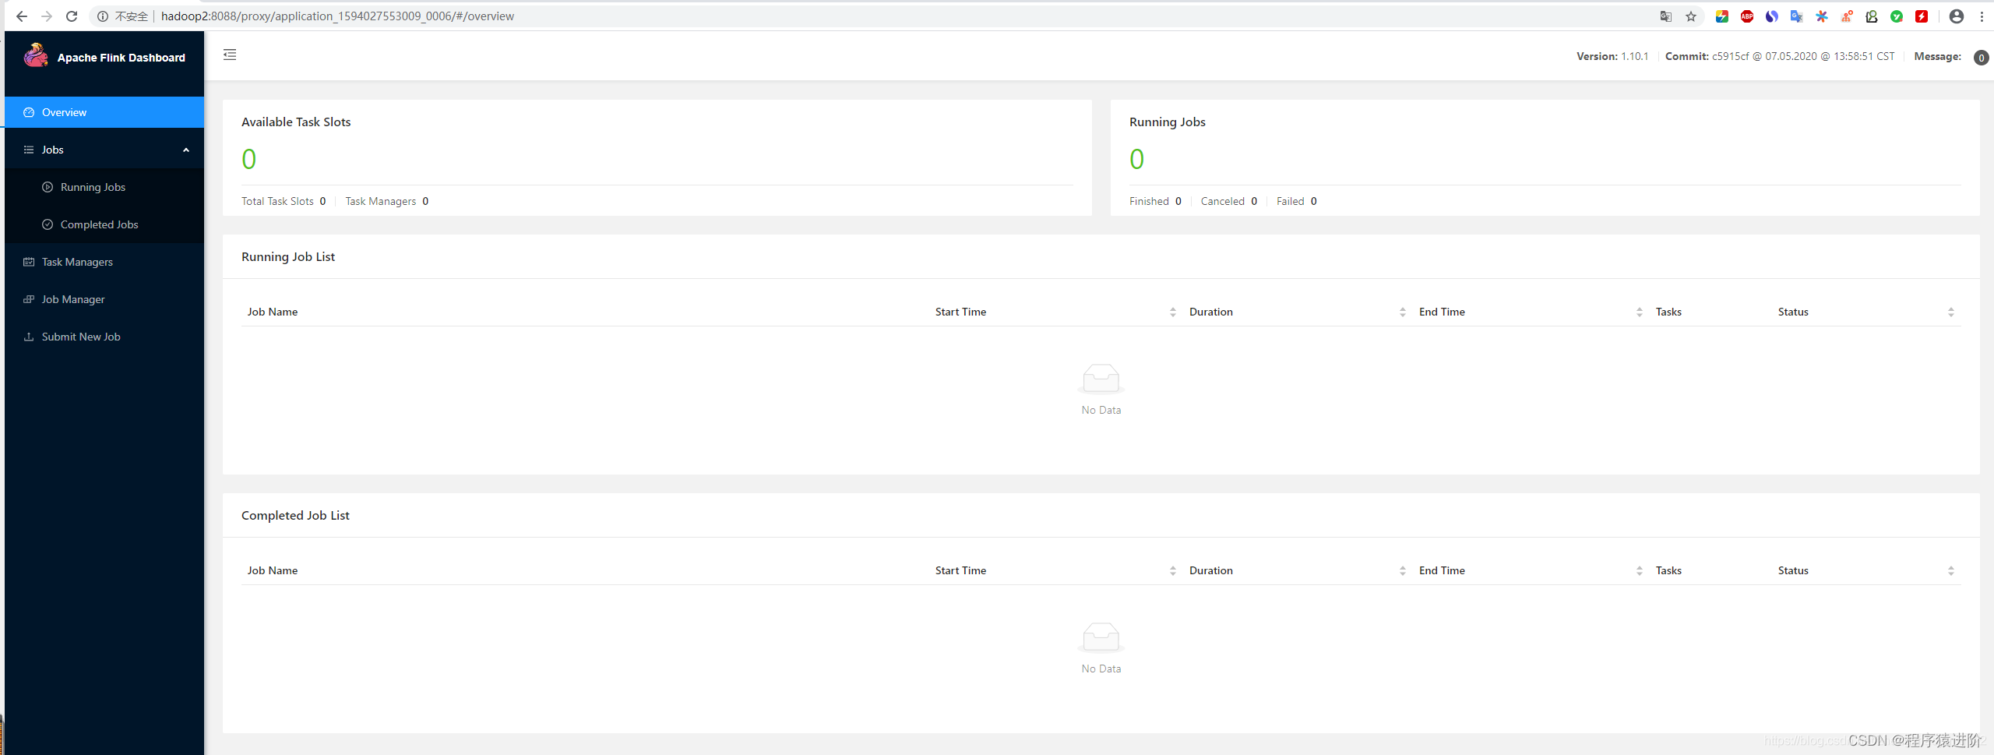Click the Jobs list icon in the sidebar
The height and width of the screenshot is (755, 1994).
tap(29, 150)
